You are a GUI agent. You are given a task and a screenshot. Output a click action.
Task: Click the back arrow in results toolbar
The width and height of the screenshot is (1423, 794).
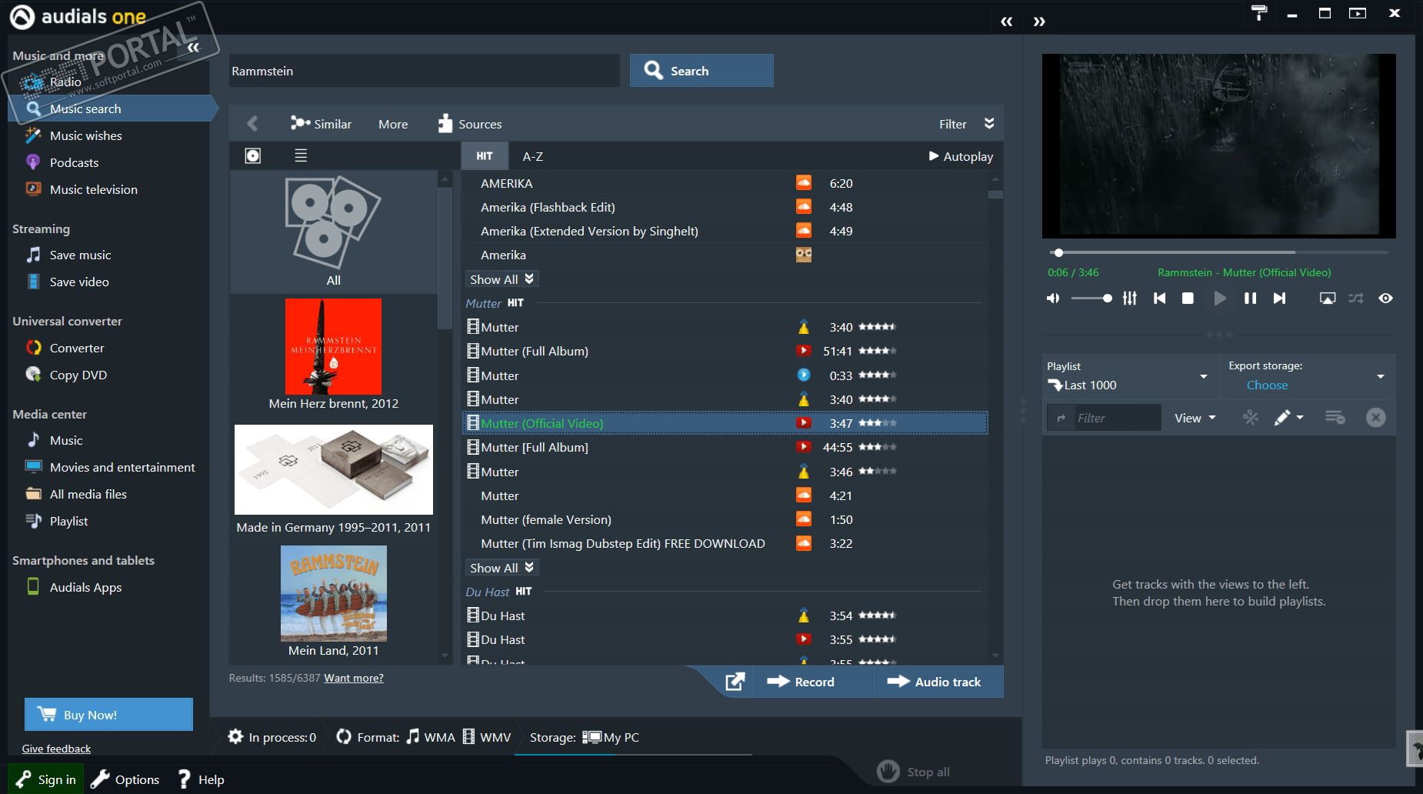(x=252, y=123)
